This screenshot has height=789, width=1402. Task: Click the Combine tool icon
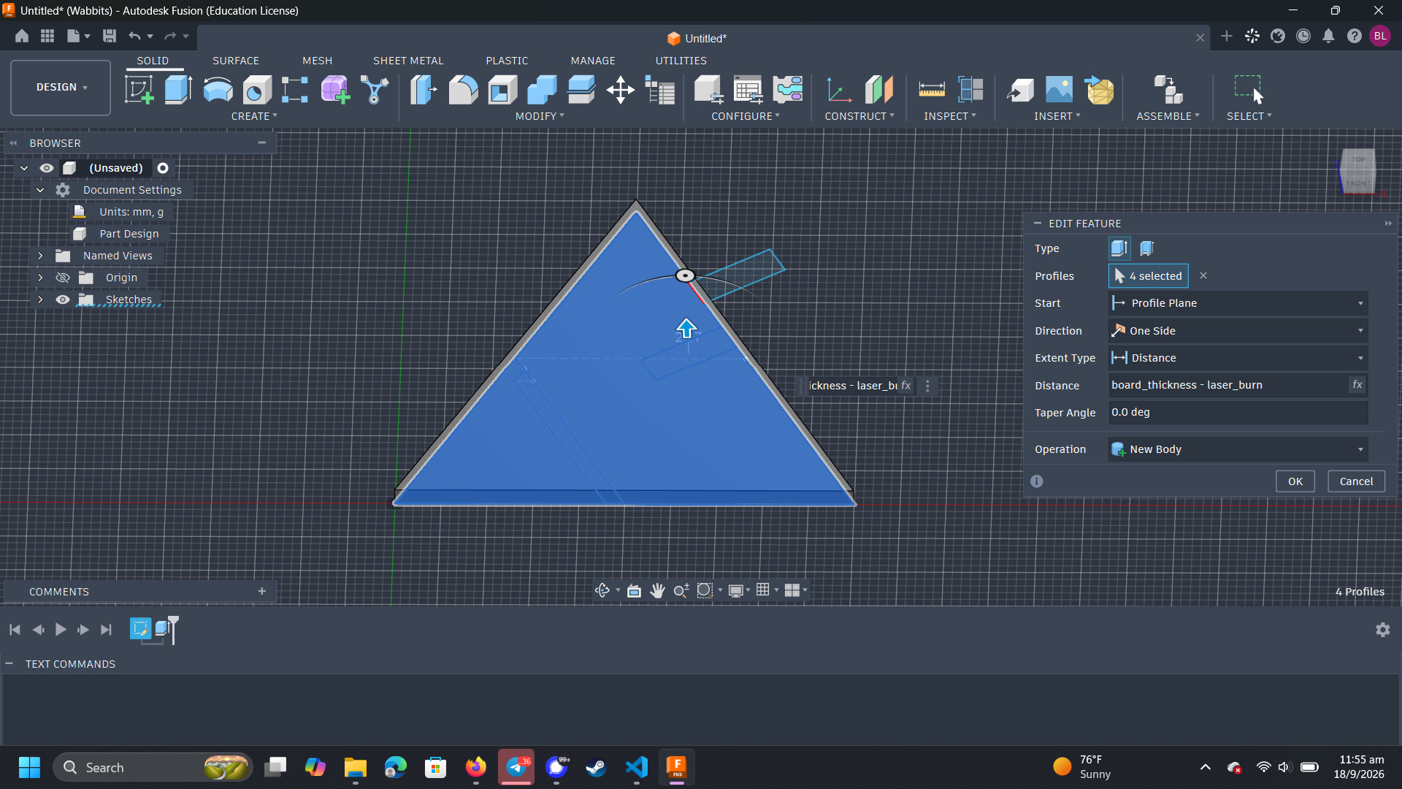[542, 90]
